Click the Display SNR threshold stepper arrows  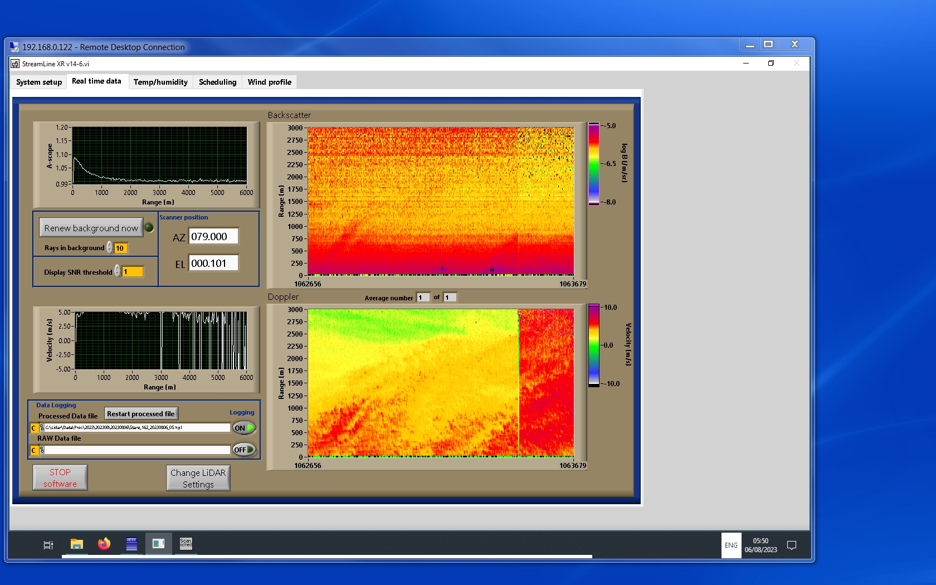[x=118, y=271]
